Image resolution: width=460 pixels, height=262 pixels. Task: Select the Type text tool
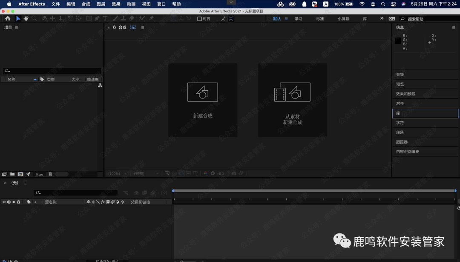(x=105, y=19)
